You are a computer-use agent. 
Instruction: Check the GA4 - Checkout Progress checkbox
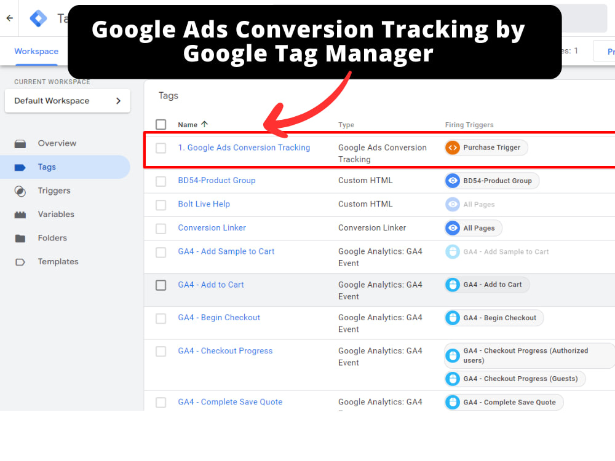(x=161, y=351)
